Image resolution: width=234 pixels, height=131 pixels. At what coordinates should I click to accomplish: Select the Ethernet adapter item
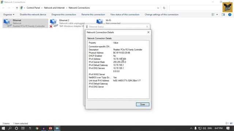point(25,23)
